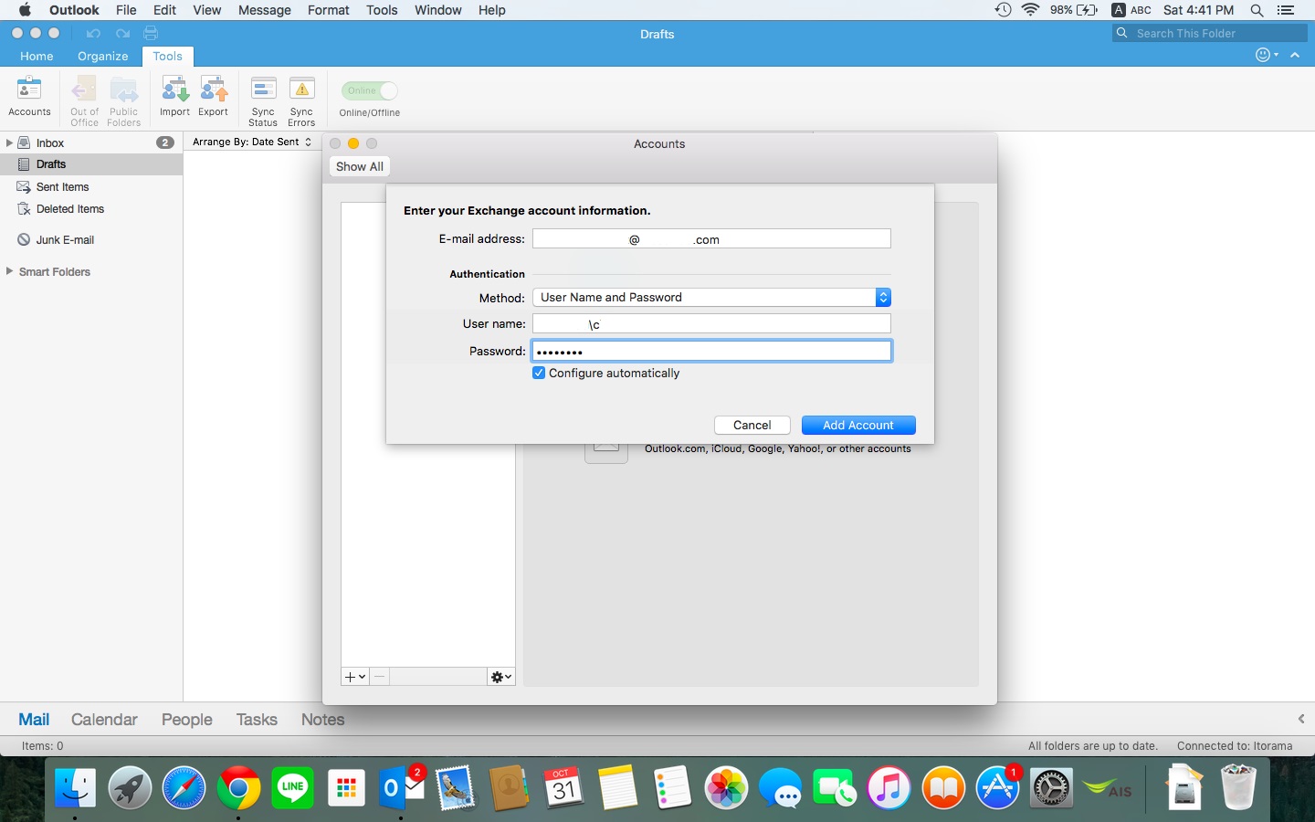Viewport: 1315px width, 822px height.
Task: Toggle the Online/Offline switch
Action: click(x=370, y=90)
